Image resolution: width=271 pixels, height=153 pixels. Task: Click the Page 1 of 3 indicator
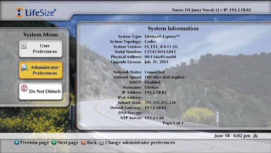173,123
